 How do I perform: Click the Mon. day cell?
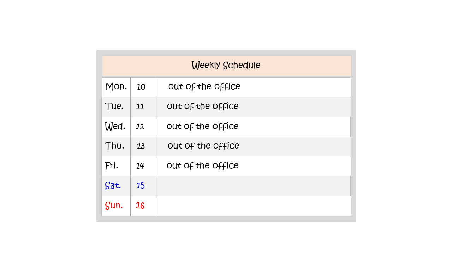tap(116, 87)
